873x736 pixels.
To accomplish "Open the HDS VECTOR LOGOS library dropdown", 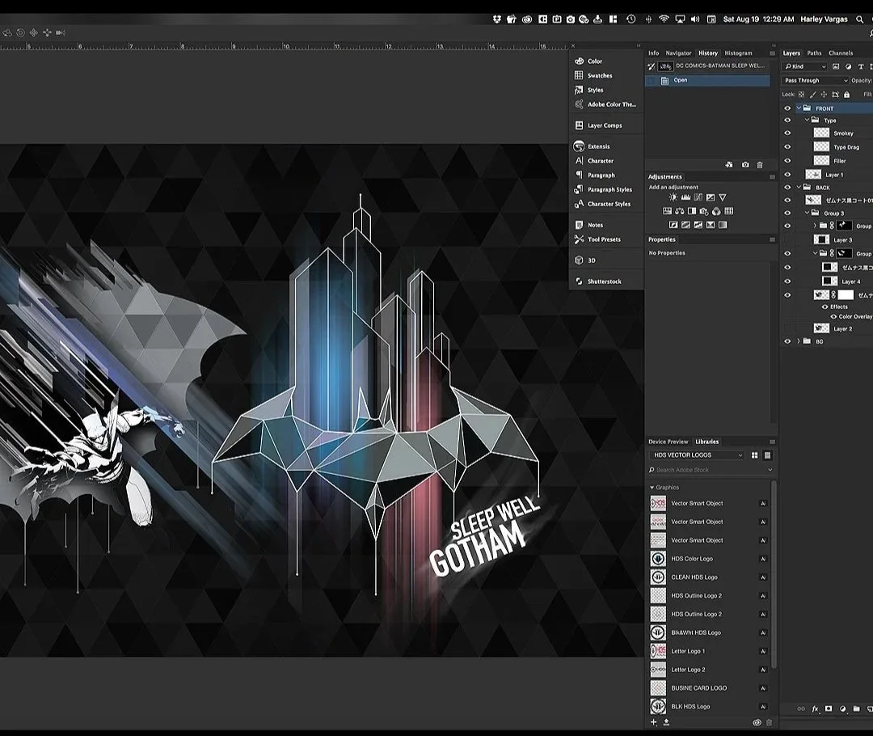I will coord(697,455).
